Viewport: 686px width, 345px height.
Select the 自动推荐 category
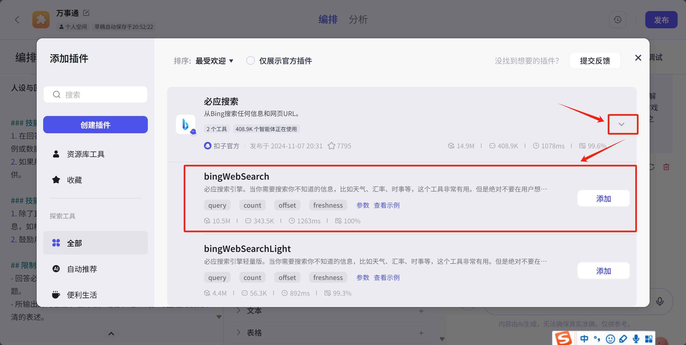point(95,269)
